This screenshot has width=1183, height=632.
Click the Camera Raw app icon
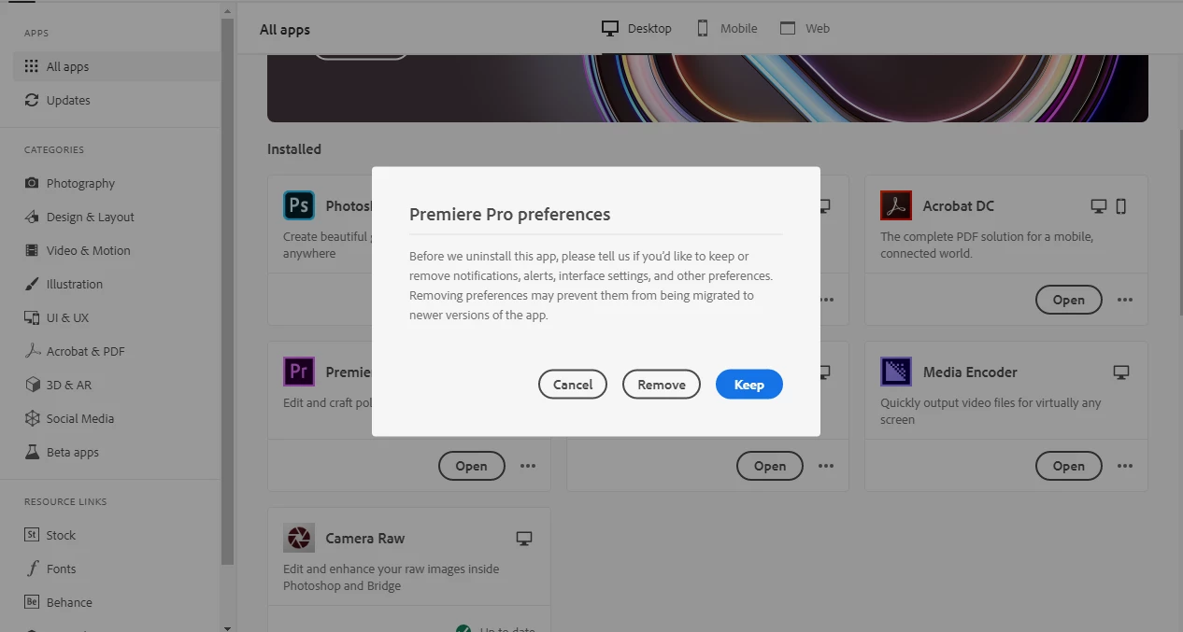point(299,538)
